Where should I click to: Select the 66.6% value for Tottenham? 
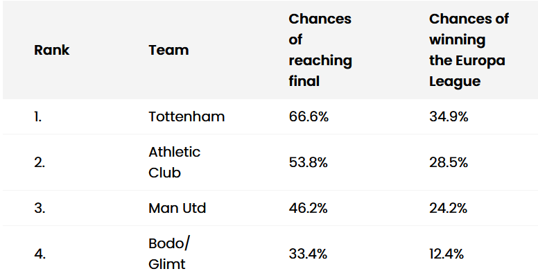pyautogui.click(x=309, y=116)
